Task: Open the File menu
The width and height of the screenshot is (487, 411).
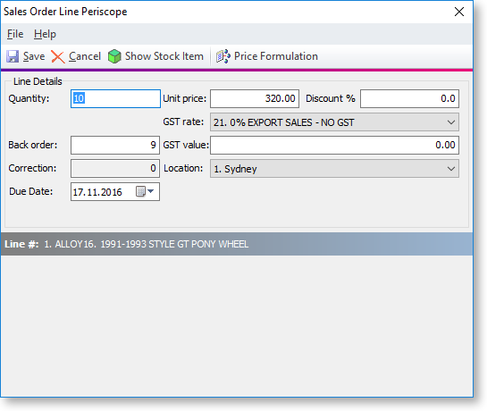Action: [x=15, y=34]
